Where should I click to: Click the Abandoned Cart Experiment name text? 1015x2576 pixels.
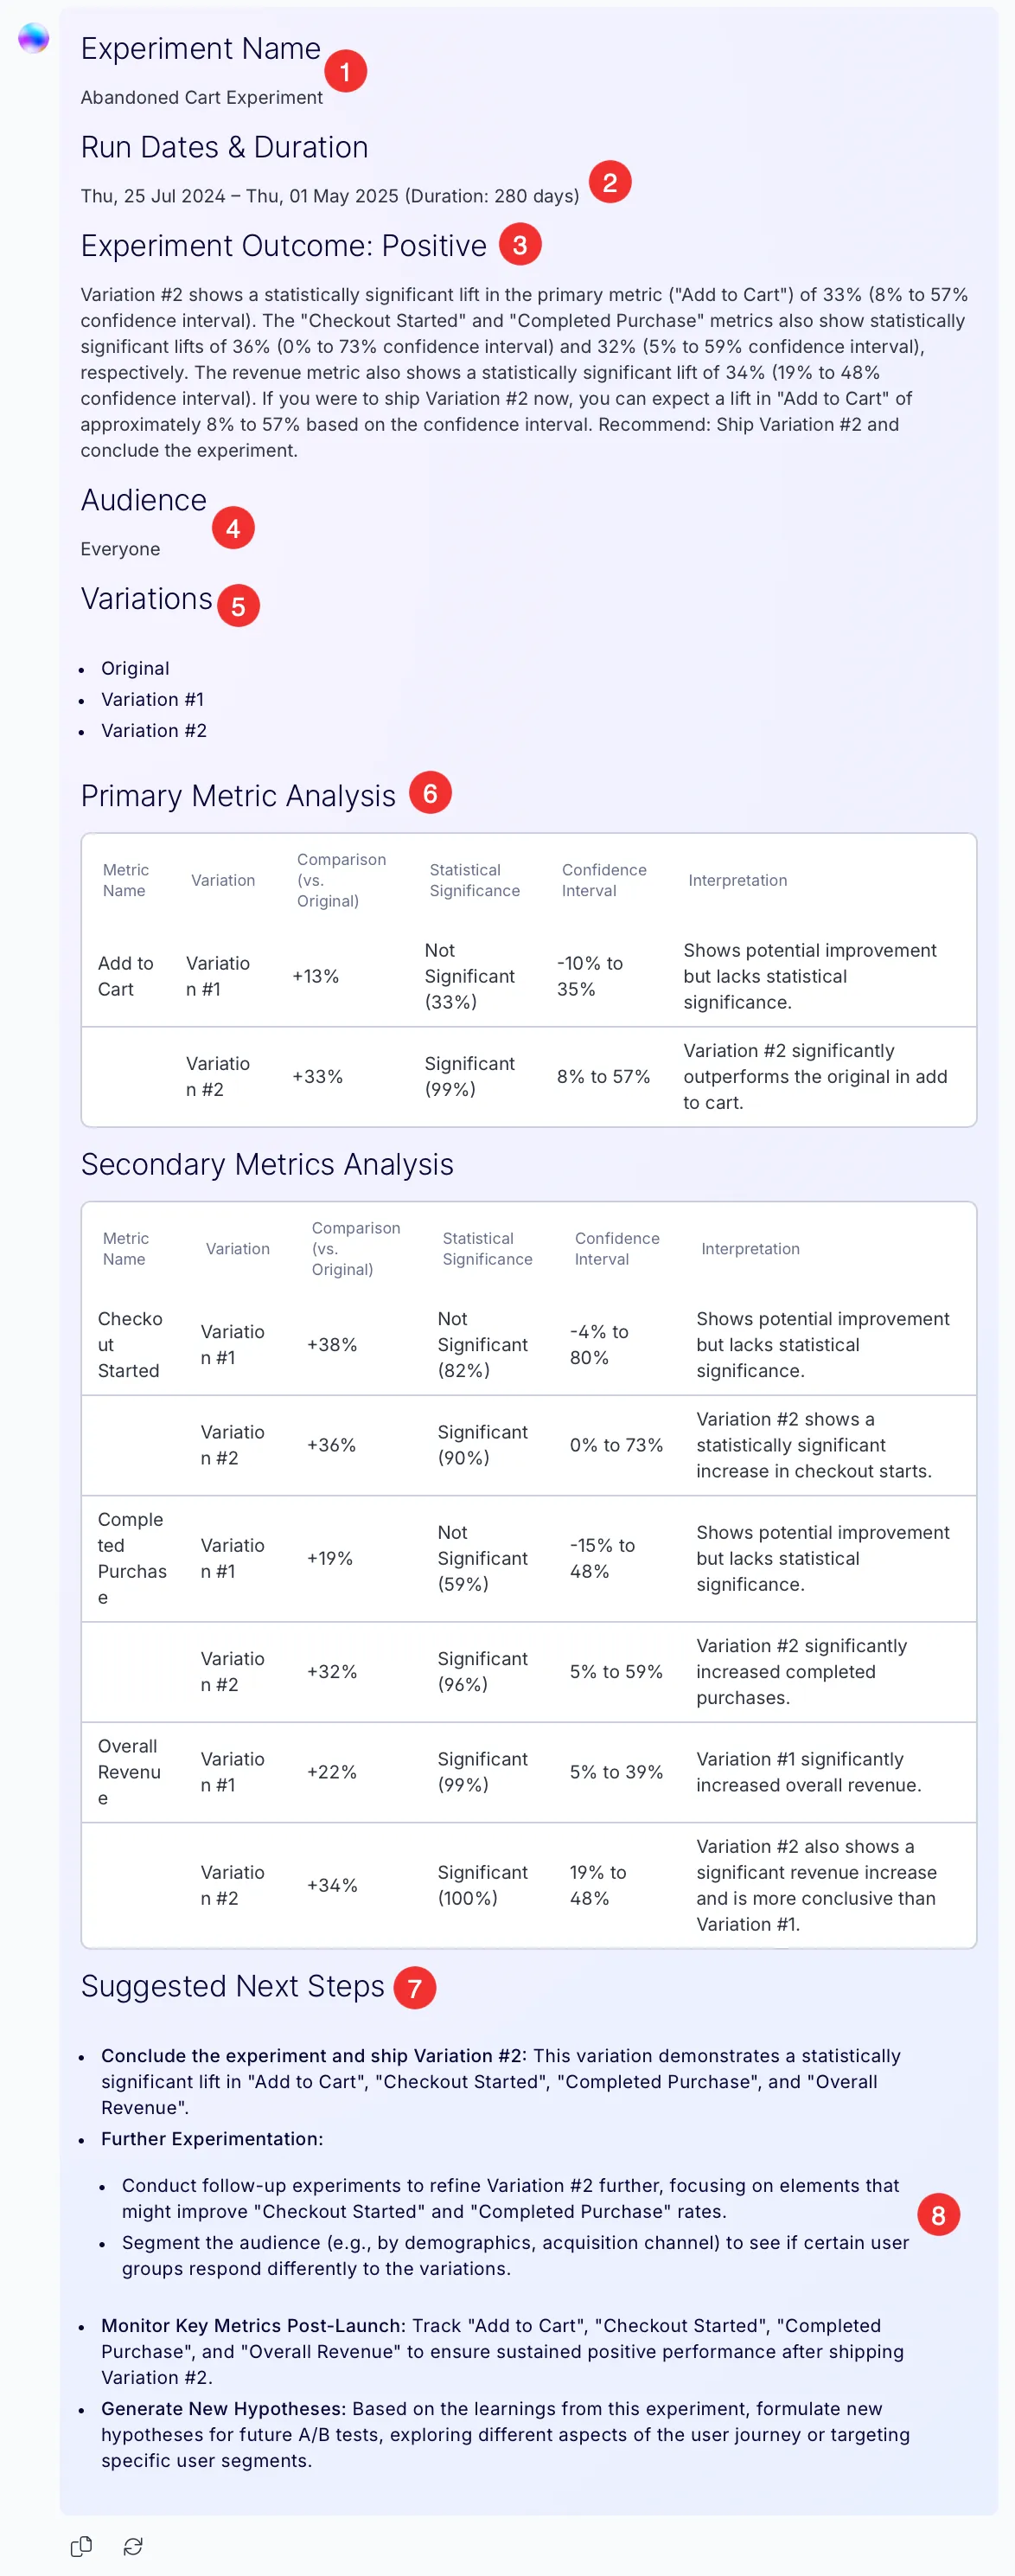pos(201,97)
